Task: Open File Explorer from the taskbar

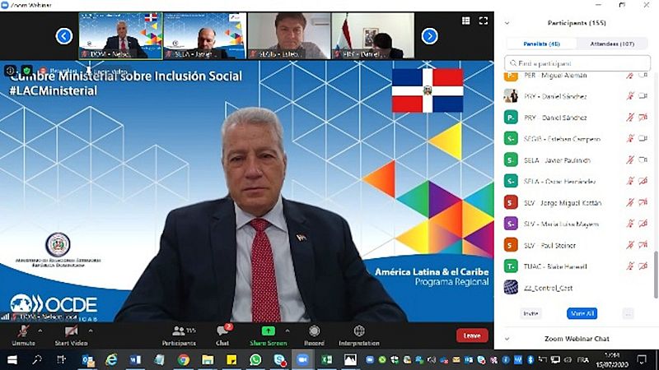Action: (208, 360)
